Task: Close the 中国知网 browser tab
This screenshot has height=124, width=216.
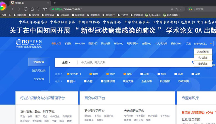Action: (x=48, y=3)
